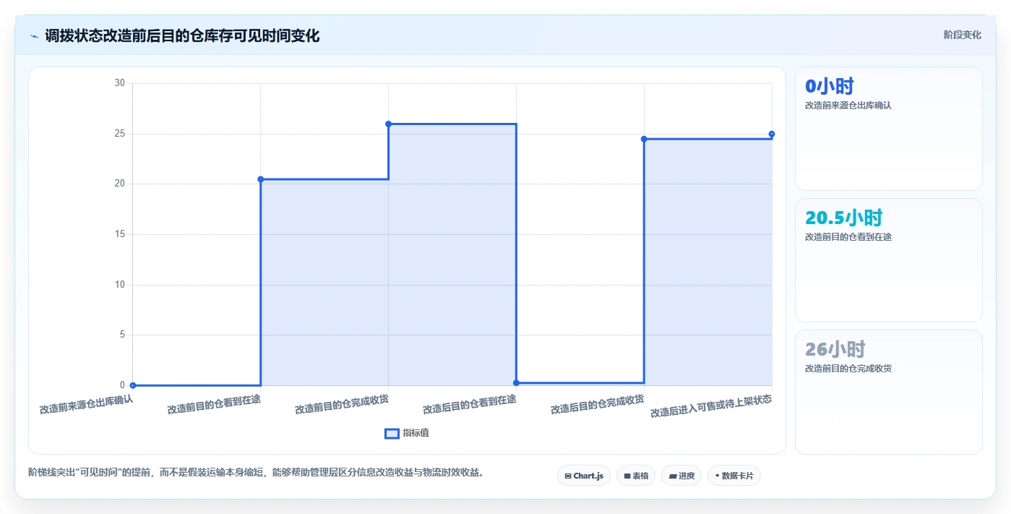Open the 0小时 data card
1011x514 pixels.
[x=889, y=129]
